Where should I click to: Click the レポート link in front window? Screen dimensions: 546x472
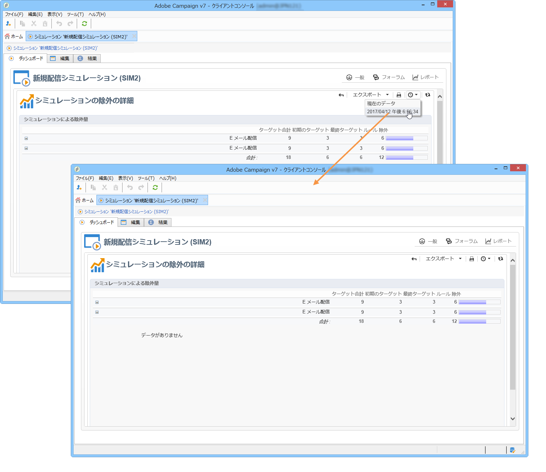click(x=498, y=241)
